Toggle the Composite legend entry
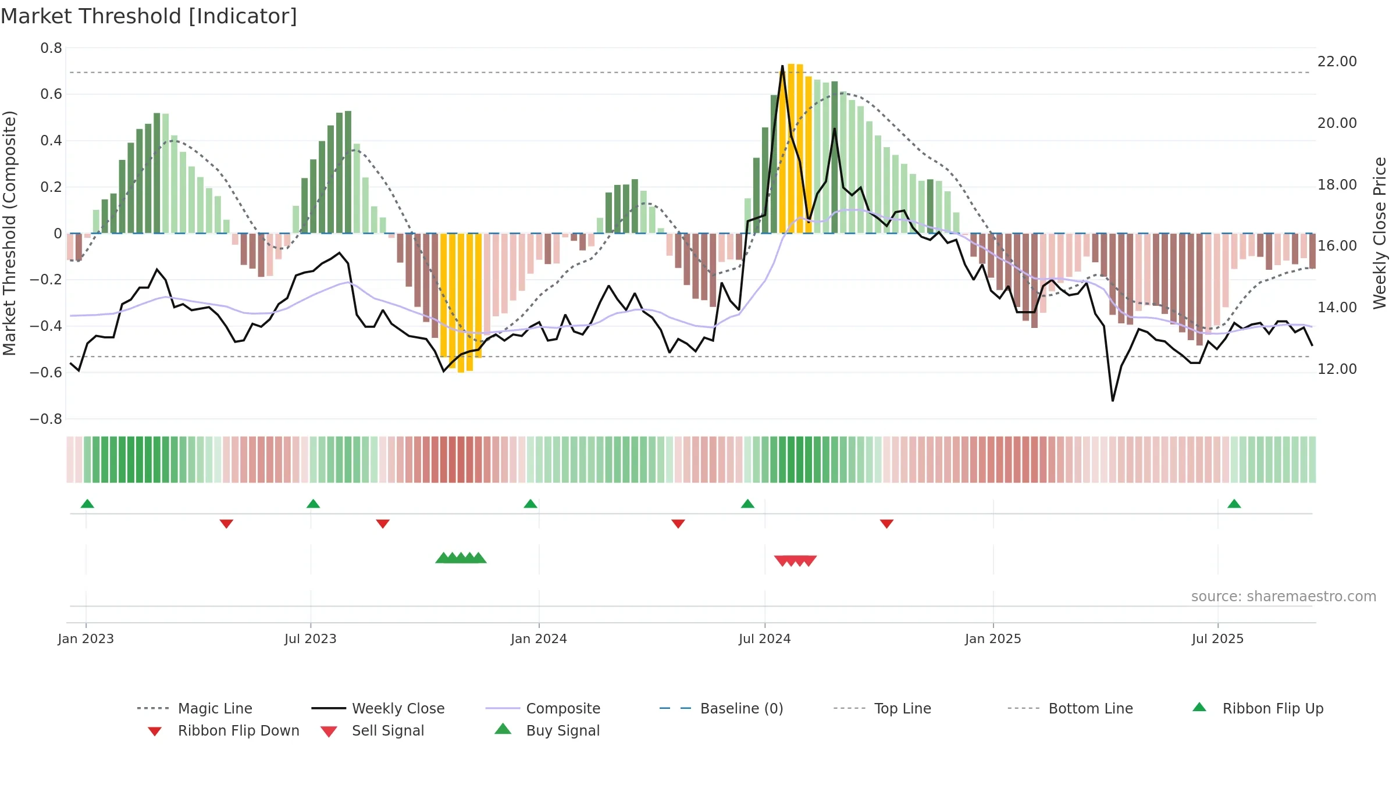Viewport: 1396px width, 785px height. pyautogui.click(x=543, y=708)
